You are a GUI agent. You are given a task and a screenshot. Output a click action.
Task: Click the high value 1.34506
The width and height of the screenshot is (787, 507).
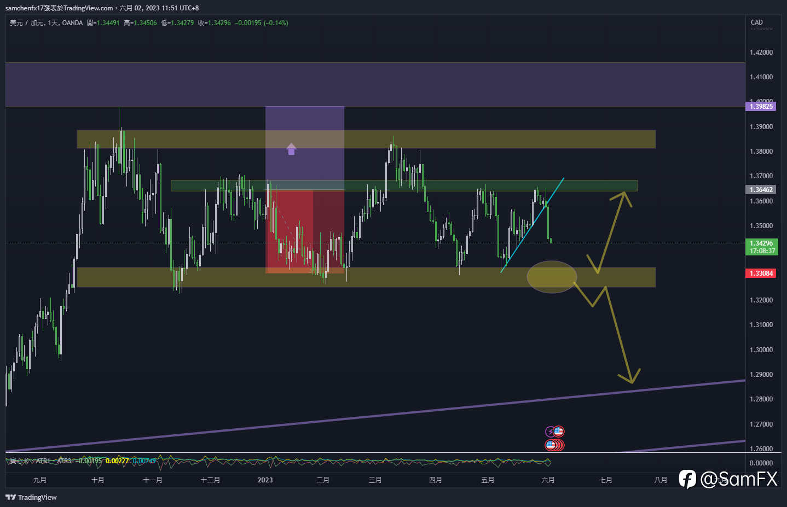click(x=145, y=23)
